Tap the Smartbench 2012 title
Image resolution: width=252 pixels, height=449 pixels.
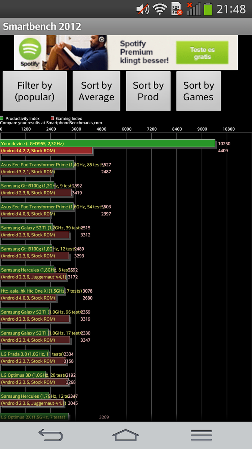coord(42,27)
